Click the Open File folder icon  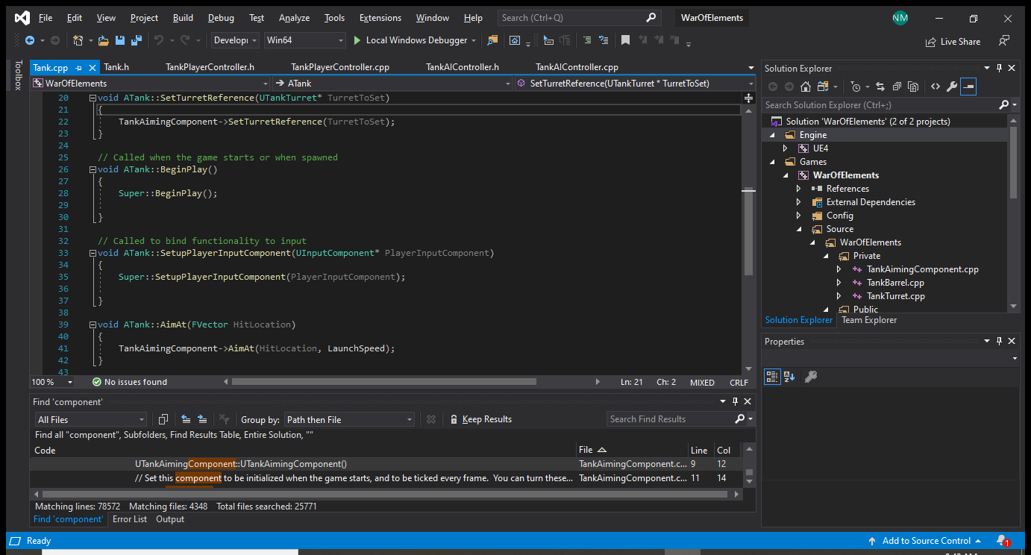coord(103,40)
